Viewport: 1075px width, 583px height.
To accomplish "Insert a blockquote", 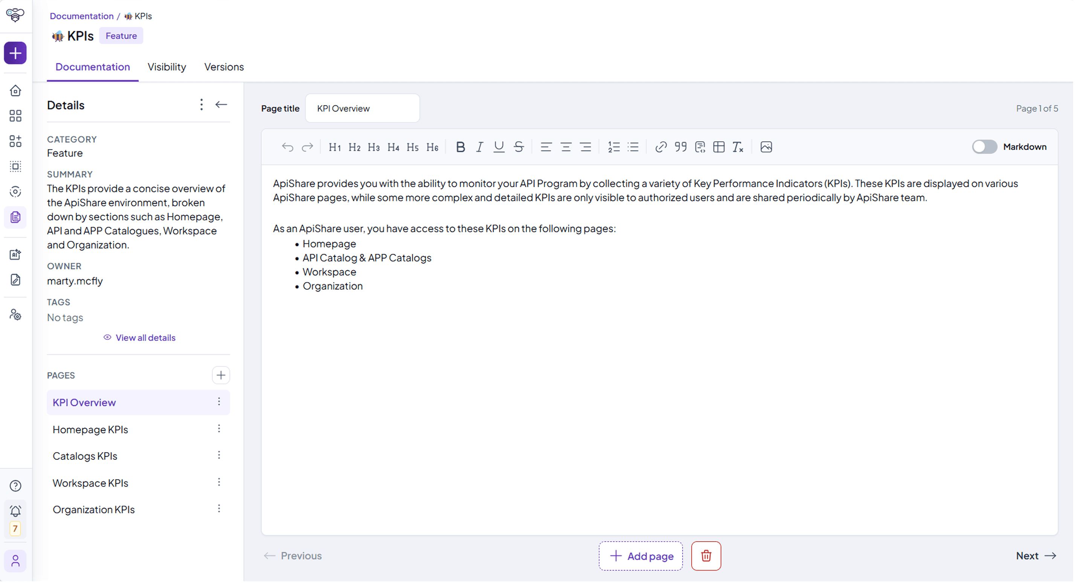I will 681,147.
